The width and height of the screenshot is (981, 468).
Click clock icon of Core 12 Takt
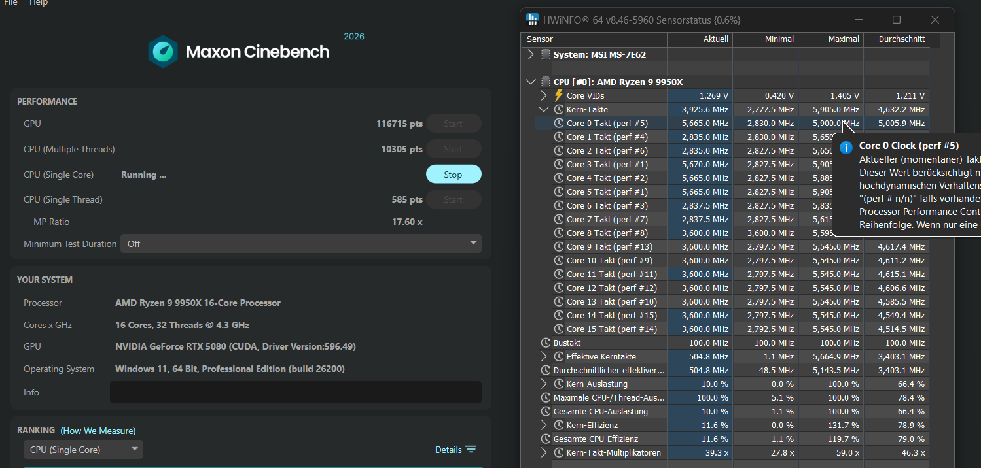pos(559,288)
